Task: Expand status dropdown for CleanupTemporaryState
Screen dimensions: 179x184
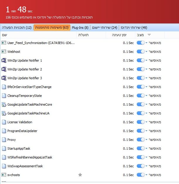Action: pyautogui.click(x=146, y=96)
